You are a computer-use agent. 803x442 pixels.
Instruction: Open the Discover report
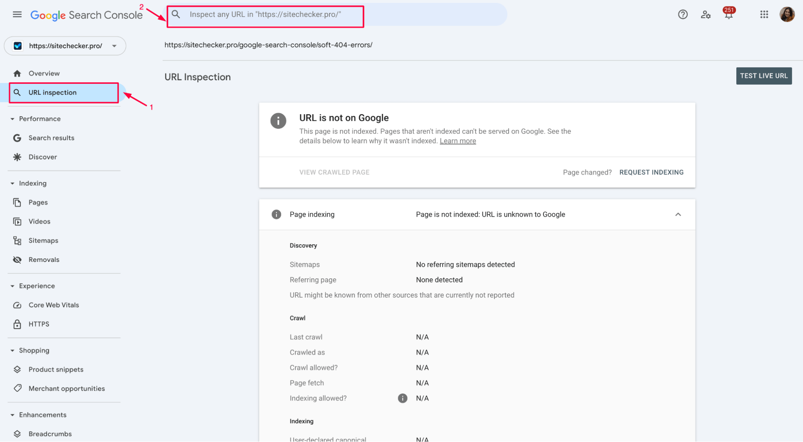(43, 157)
